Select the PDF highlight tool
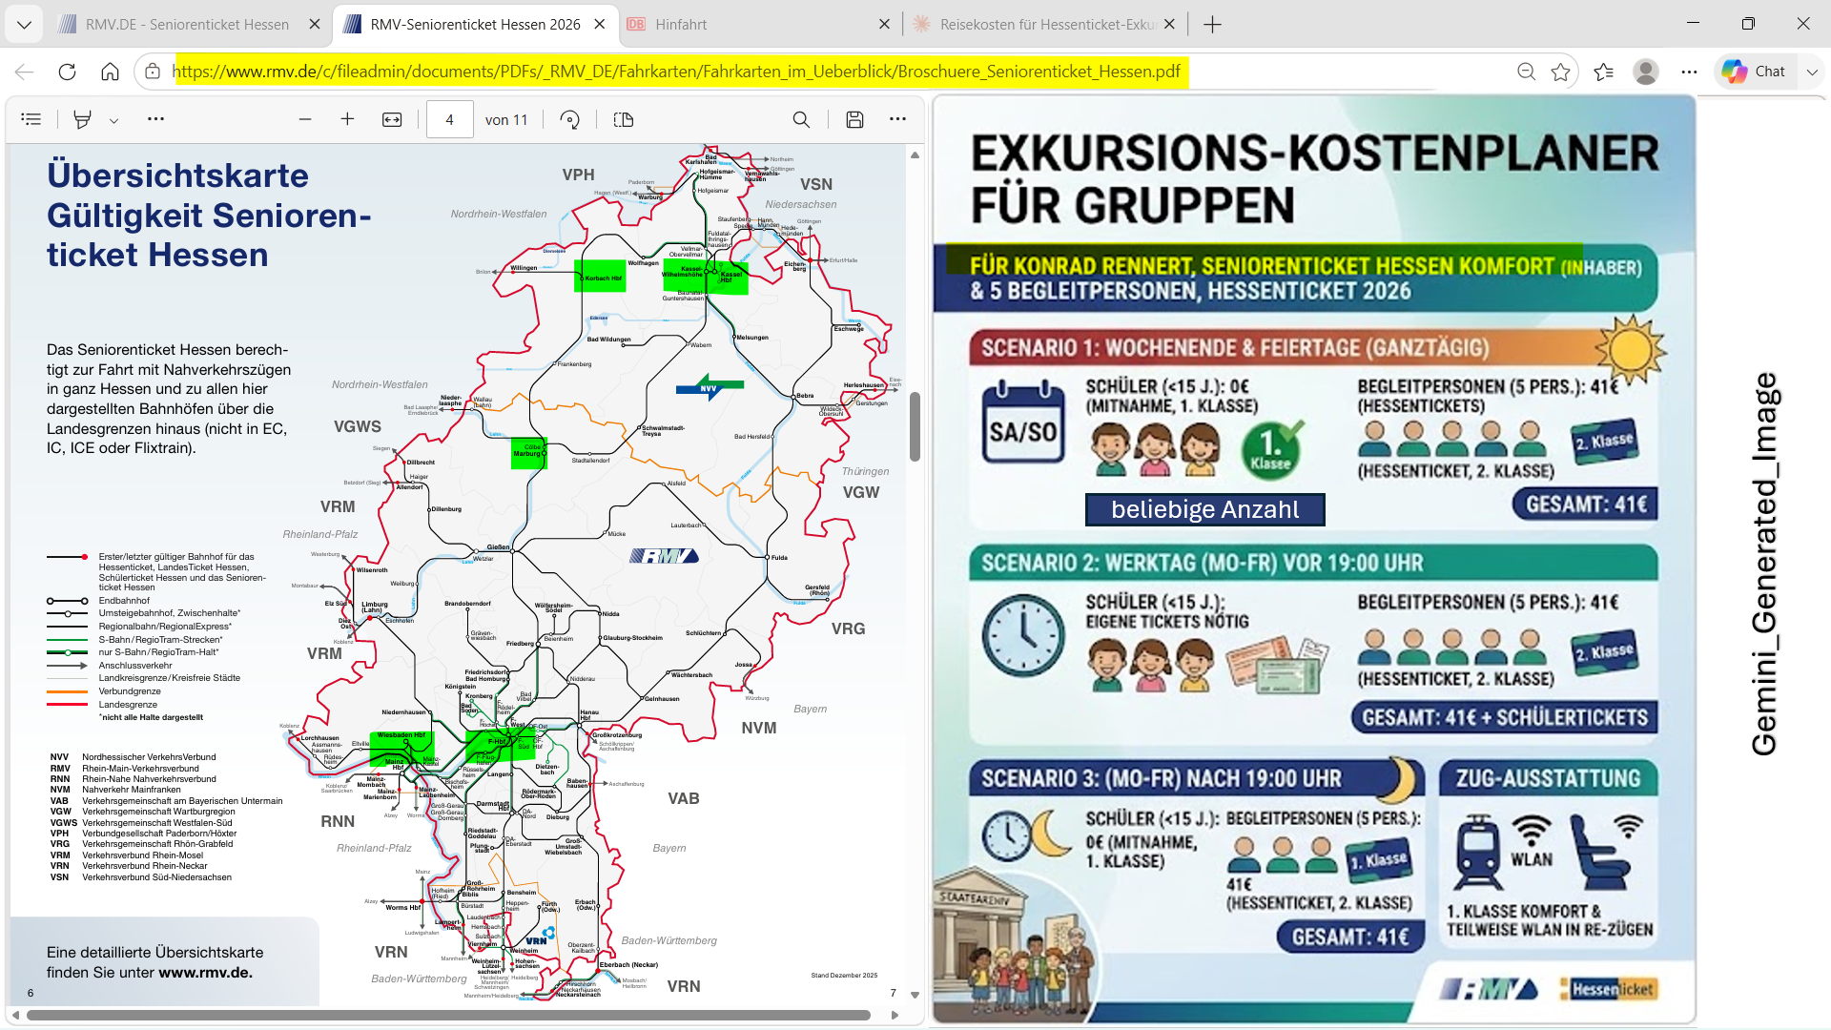The image size is (1831, 1030). (x=83, y=119)
